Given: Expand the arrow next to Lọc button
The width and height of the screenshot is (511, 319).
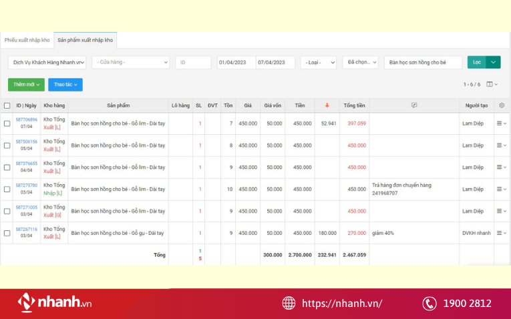Looking at the screenshot, I should [x=494, y=62].
